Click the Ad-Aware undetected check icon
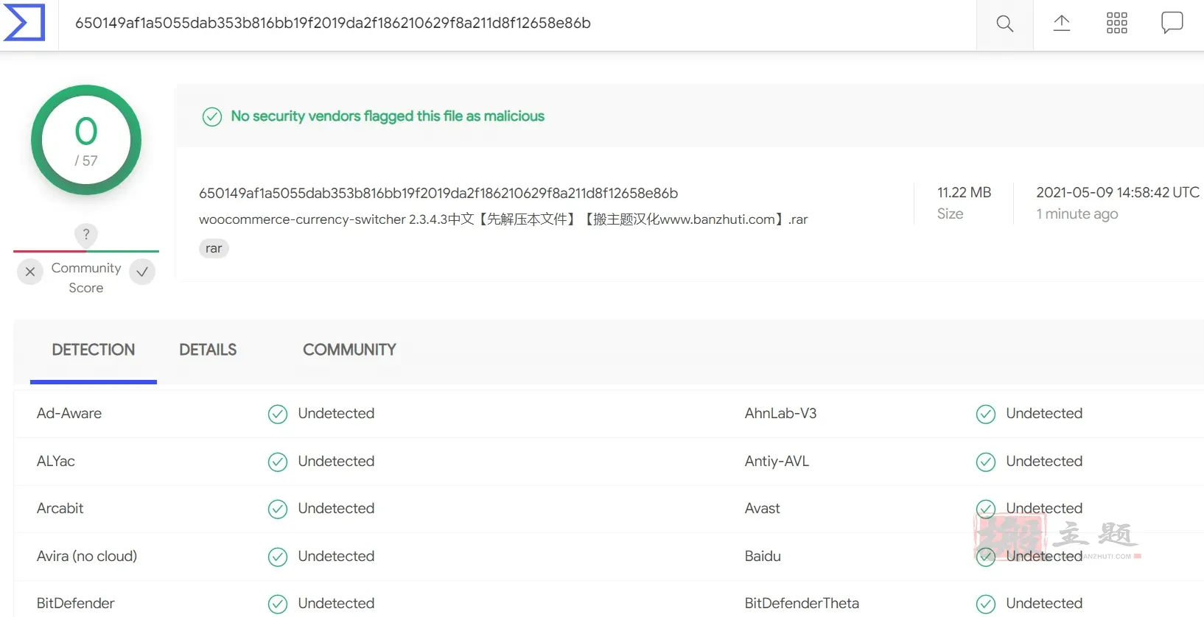This screenshot has width=1204, height=617. (x=278, y=415)
